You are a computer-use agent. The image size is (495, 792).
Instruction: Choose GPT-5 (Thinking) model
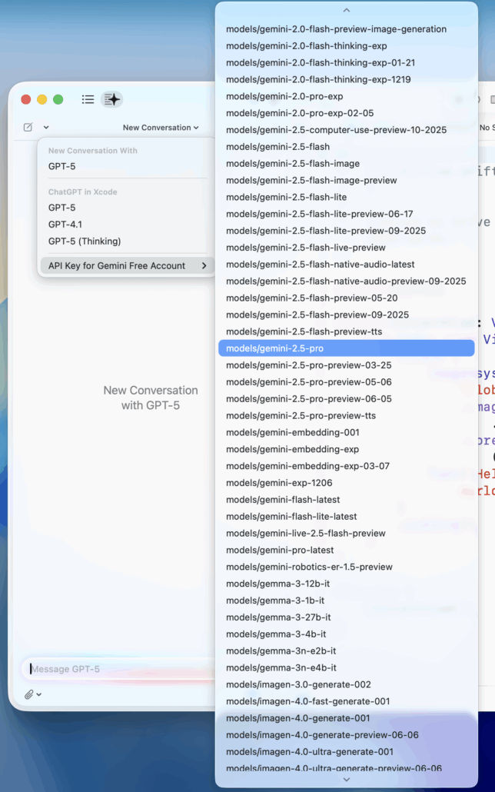(85, 241)
